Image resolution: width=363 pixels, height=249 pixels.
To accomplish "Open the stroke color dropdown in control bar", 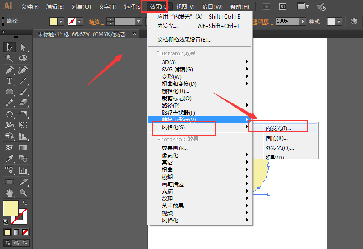I will 80,22.
